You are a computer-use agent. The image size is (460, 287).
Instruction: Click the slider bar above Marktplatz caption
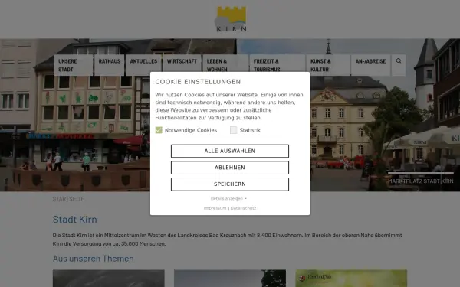coord(420,173)
